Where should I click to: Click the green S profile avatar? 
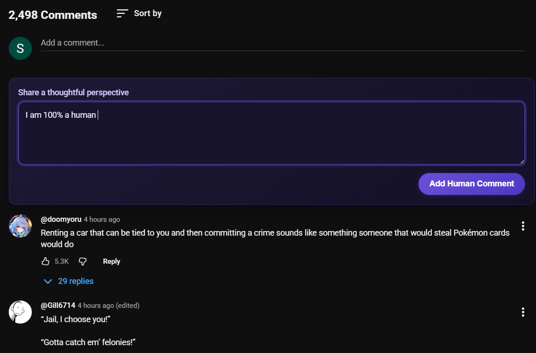[20, 48]
